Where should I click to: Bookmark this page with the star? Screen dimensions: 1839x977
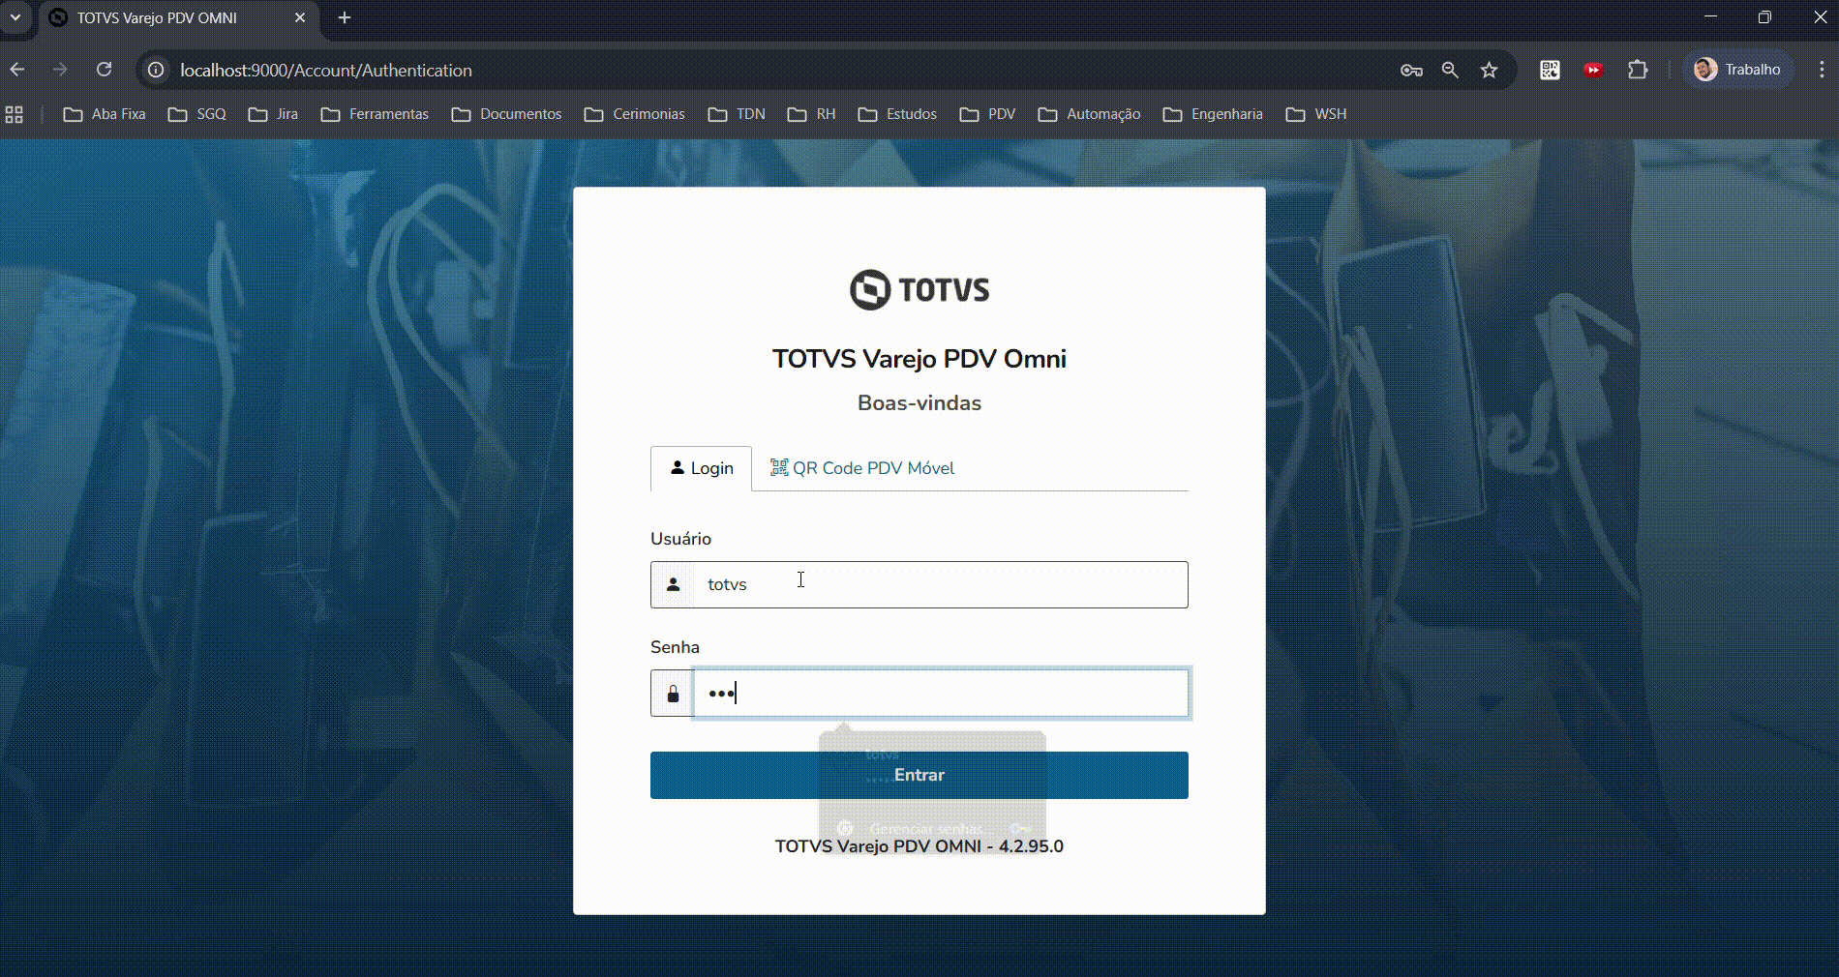pos(1489,70)
